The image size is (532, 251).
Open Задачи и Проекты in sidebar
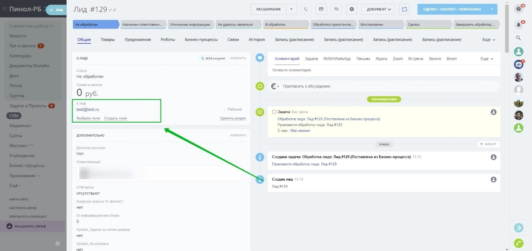point(28,106)
